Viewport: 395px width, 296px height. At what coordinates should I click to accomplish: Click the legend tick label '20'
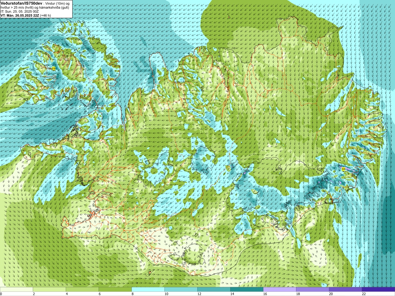pos(331,294)
